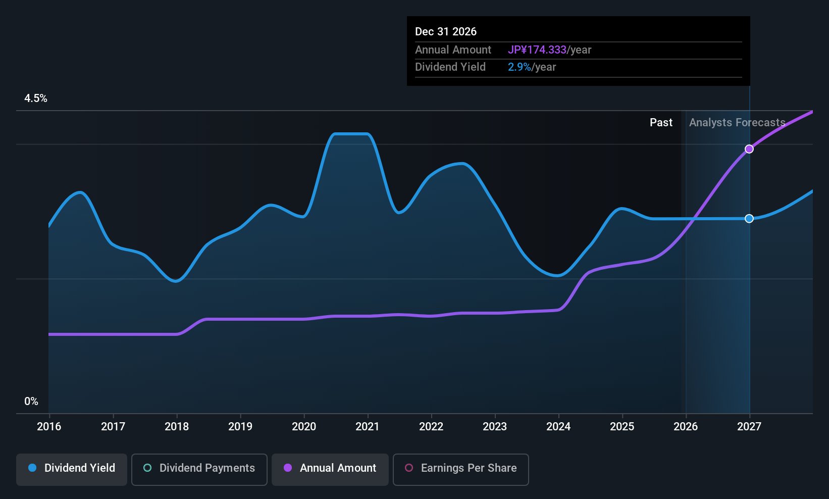Click the JP¥174.333 annual amount in tooltip

coord(537,50)
